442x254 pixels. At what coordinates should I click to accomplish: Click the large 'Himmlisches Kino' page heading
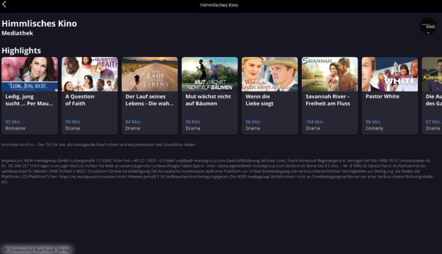[39, 23]
